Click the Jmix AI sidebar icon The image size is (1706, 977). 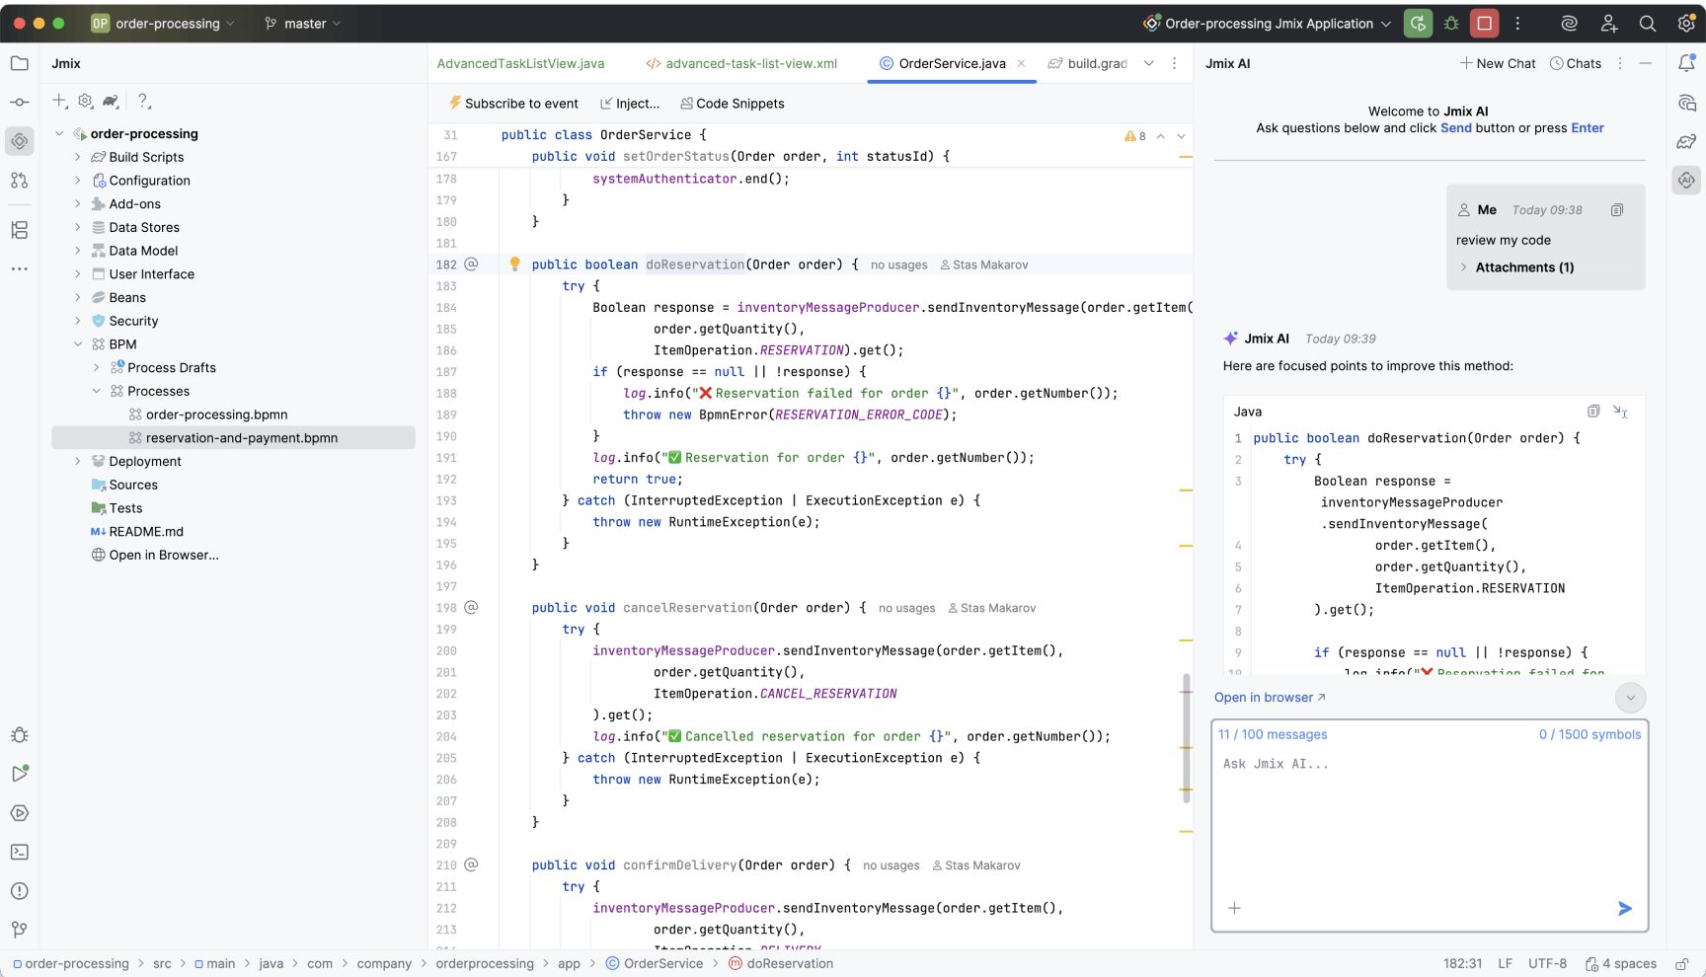(x=1686, y=181)
